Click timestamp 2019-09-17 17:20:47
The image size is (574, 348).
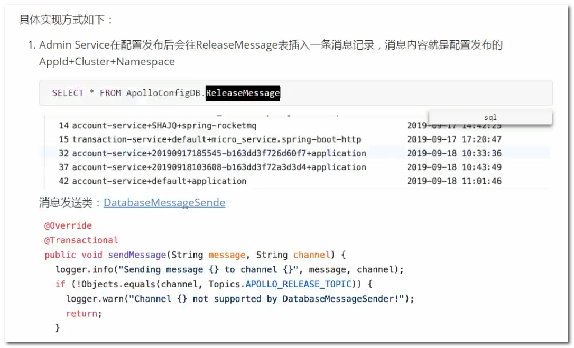pos(455,139)
